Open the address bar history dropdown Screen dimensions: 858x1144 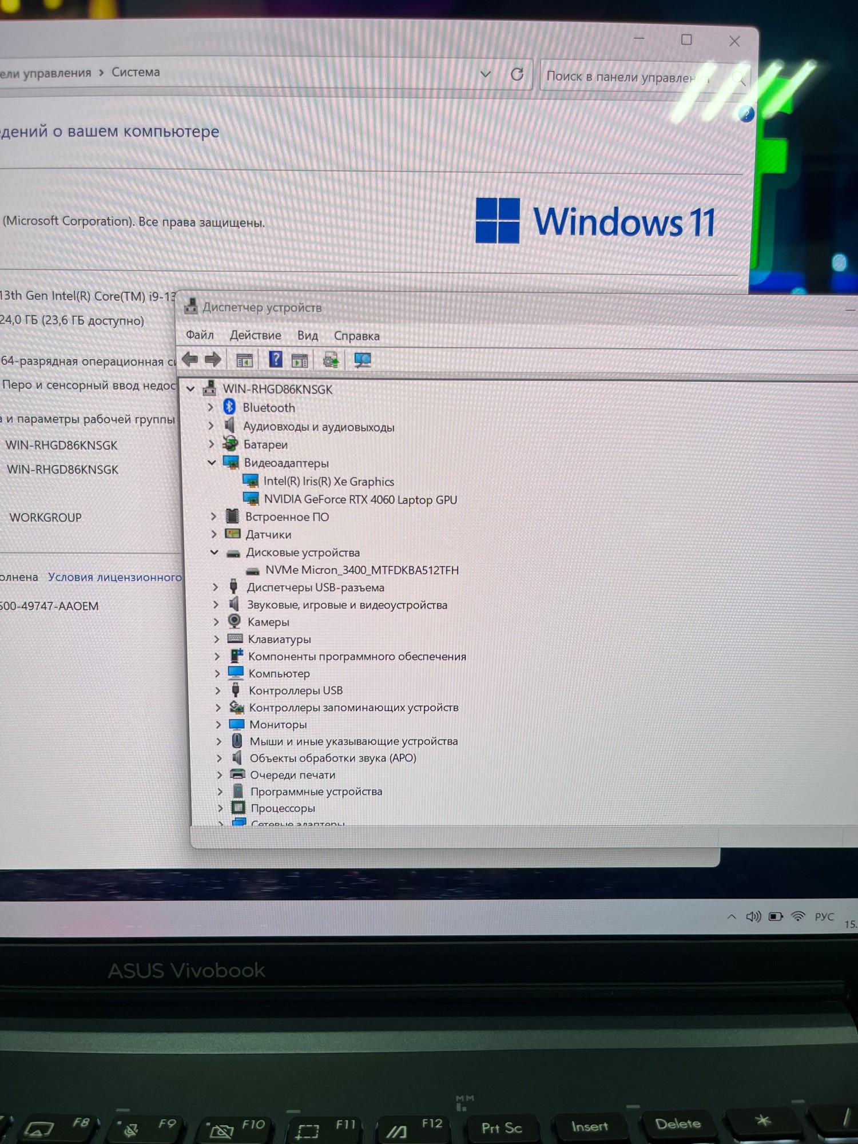click(486, 74)
